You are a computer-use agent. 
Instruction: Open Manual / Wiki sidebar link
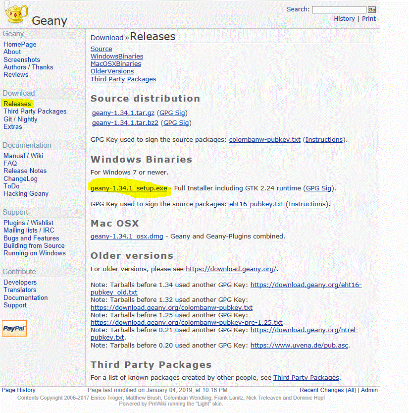[x=23, y=156]
